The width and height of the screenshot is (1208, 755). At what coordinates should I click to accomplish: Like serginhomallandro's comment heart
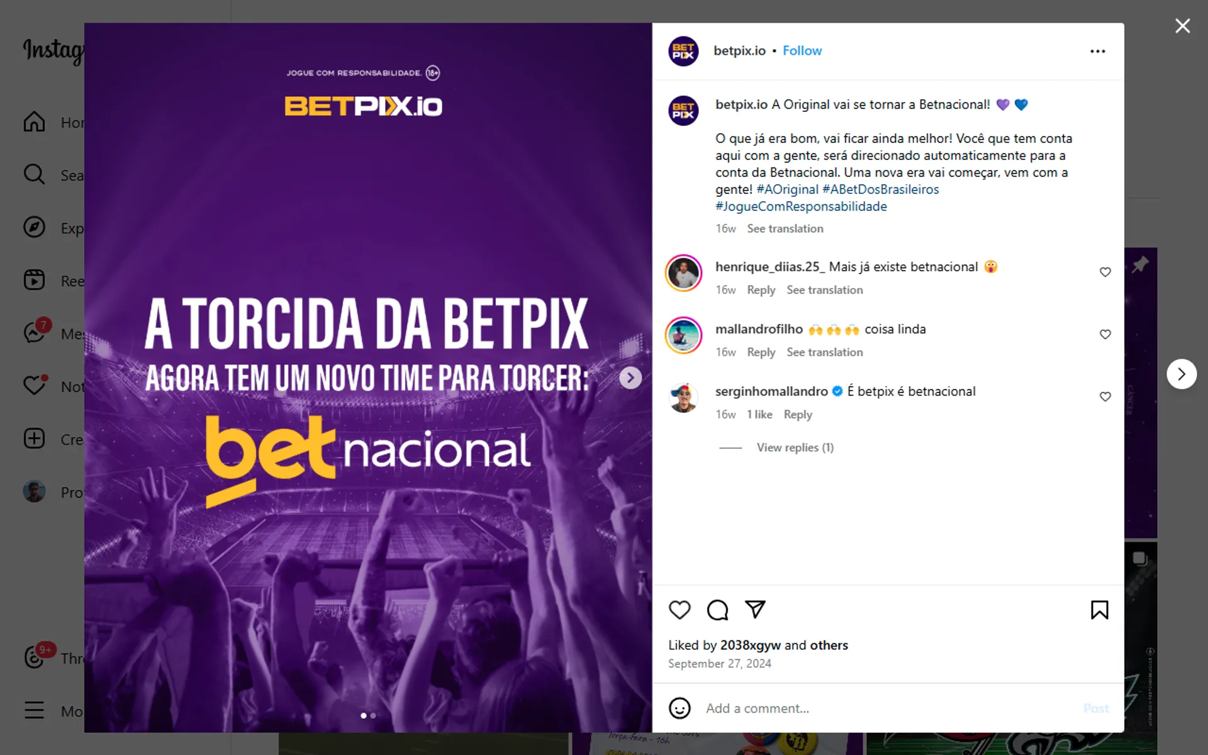(x=1105, y=396)
